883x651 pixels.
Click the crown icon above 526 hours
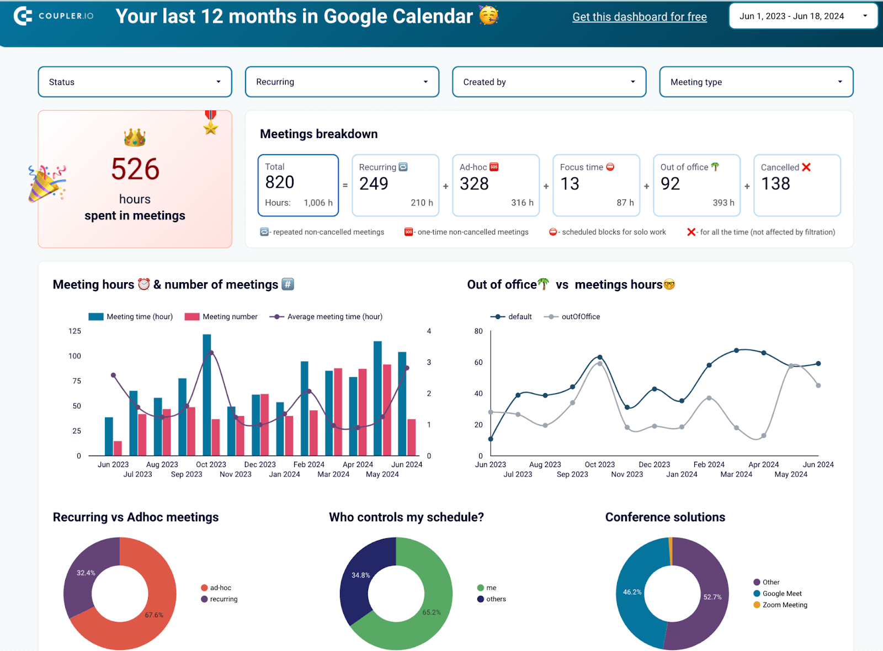click(135, 137)
